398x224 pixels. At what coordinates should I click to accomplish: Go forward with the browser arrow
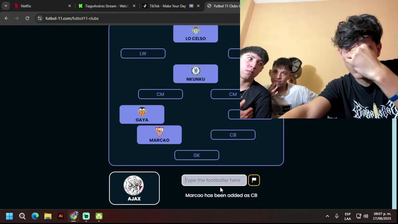(17, 18)
